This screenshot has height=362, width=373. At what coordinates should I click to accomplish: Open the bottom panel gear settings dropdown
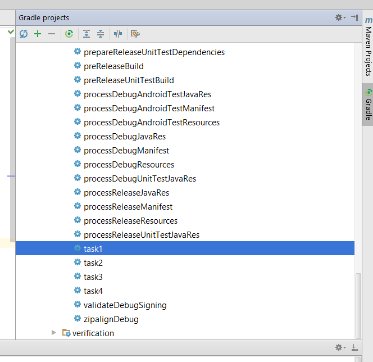click(x=340, y=348)
